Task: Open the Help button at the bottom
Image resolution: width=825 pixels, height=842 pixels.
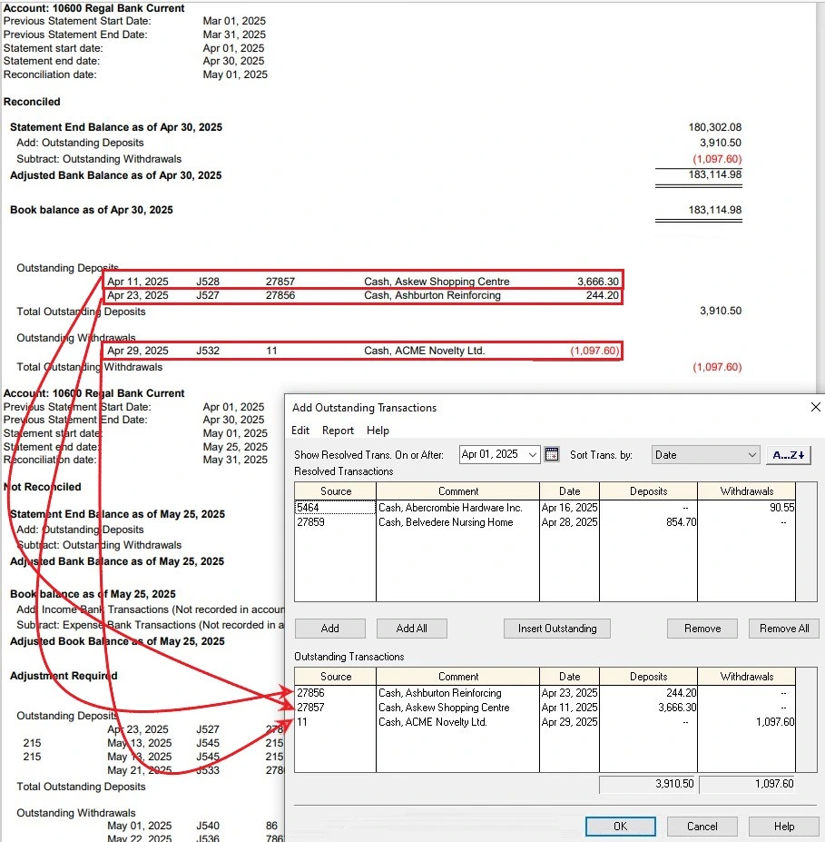Action: pyautogui.click(x=782, y=826)
